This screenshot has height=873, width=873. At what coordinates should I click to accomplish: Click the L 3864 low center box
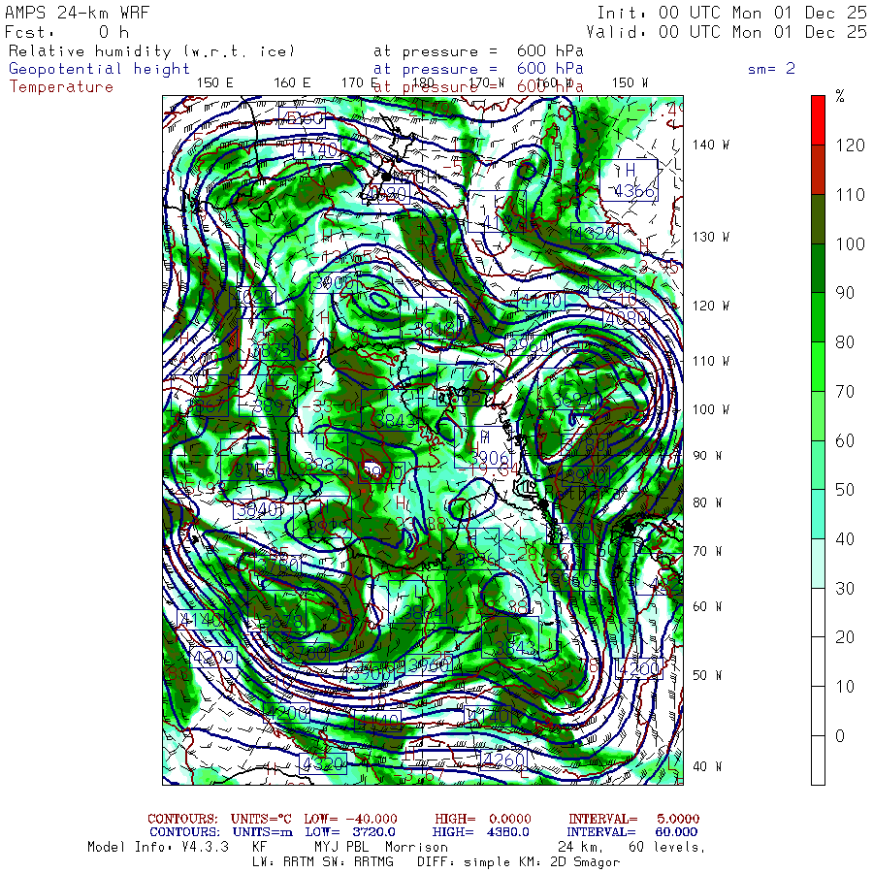(419, 603)
